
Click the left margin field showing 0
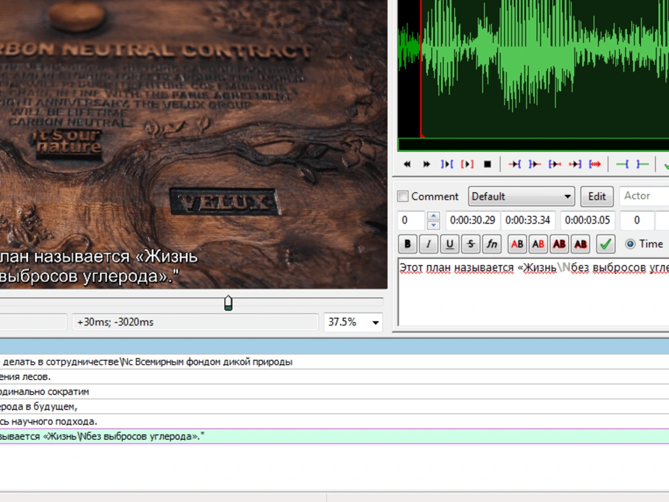637,220
